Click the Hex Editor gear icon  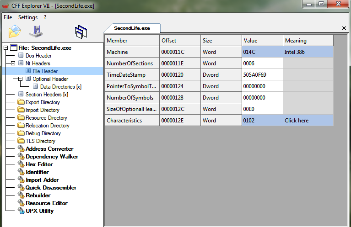[21, 164]
